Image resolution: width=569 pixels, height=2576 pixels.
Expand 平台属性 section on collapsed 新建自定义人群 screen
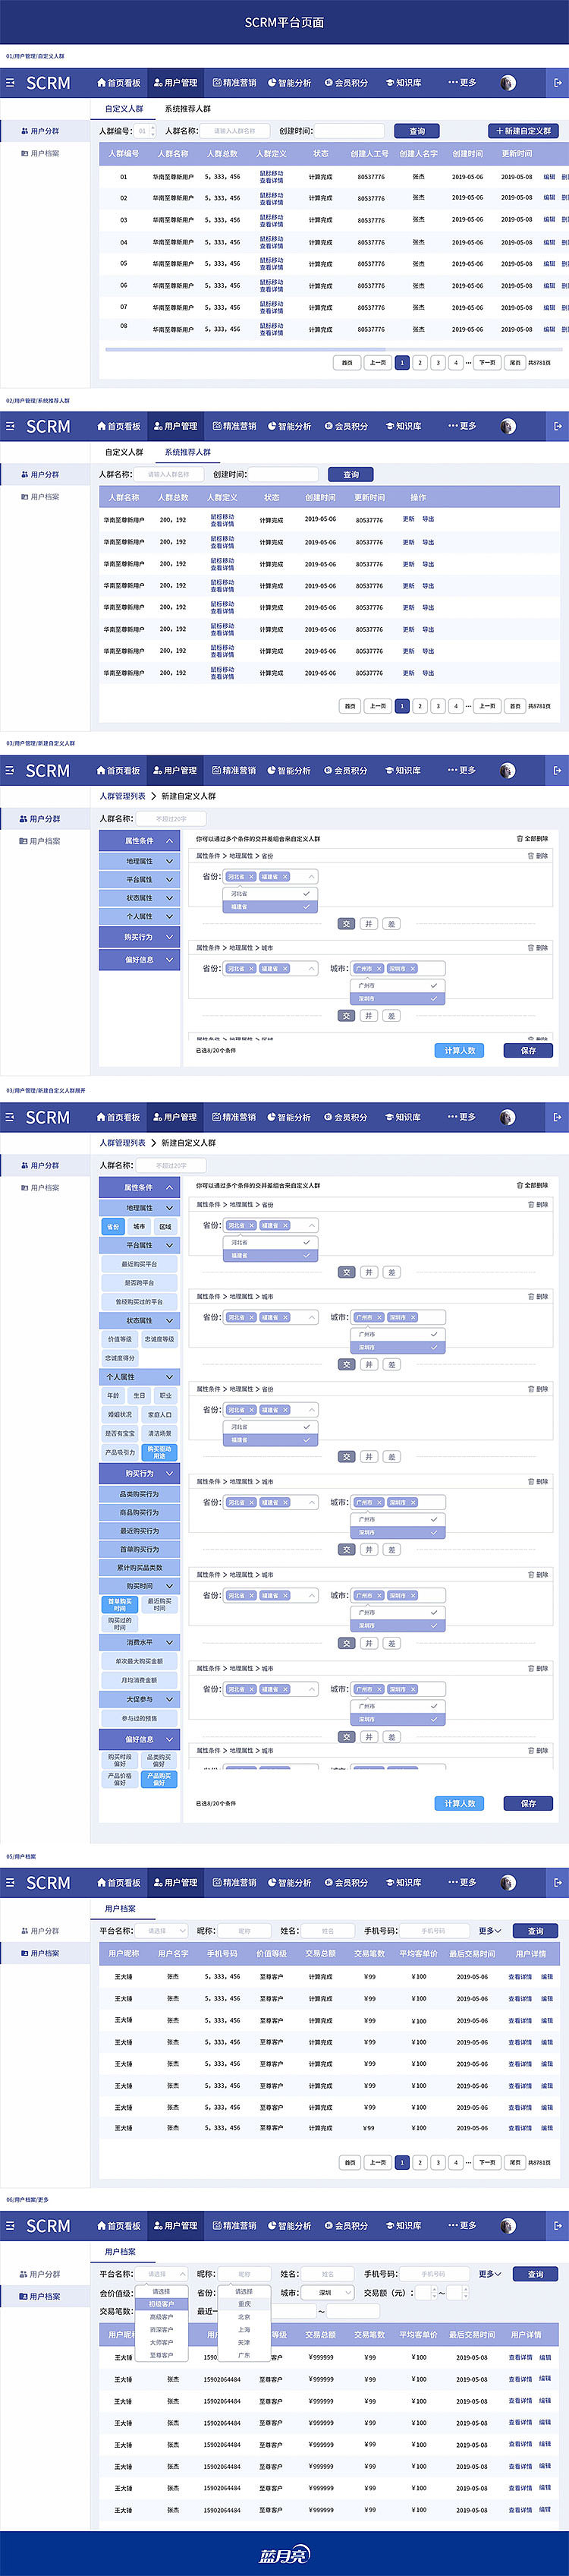tap(139, 880)
